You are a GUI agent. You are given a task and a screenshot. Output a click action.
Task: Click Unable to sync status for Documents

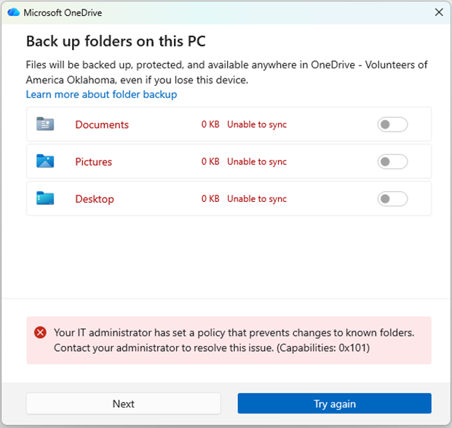(x=257, y=125)
